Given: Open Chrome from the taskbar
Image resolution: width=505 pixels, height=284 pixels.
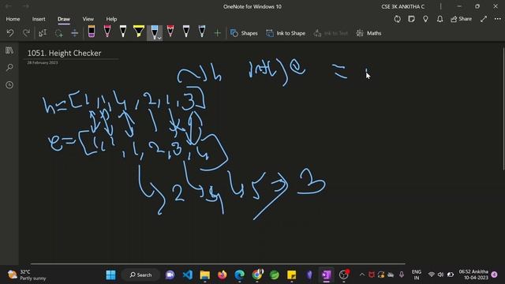Looking at the screenshot, I should pyautogui.click(x=257, y=275).
